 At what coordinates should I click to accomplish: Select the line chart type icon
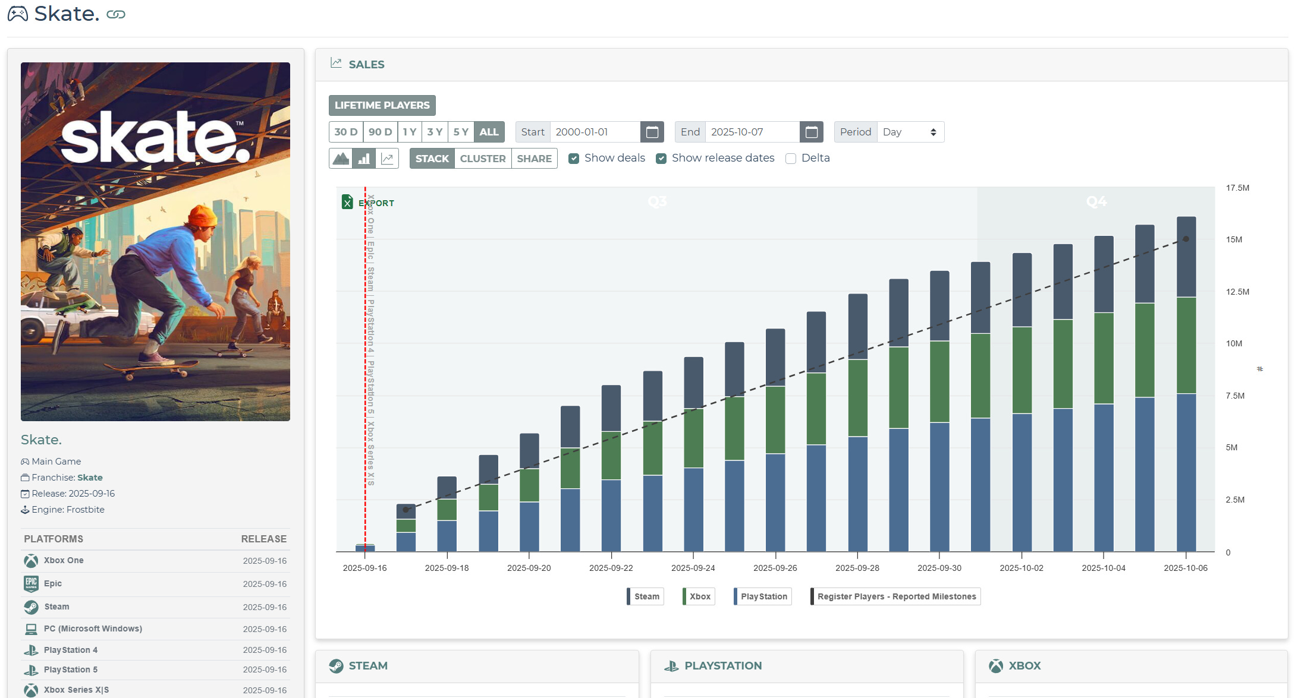[x=387, y=159]
